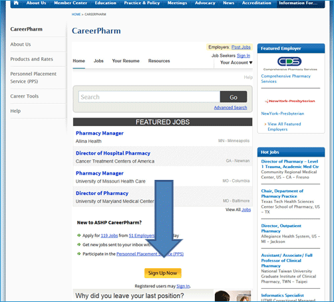This screenshot has height=302, width=334.
Task: Open About Us in left sidebar
Action: click(x=21, y=44)
